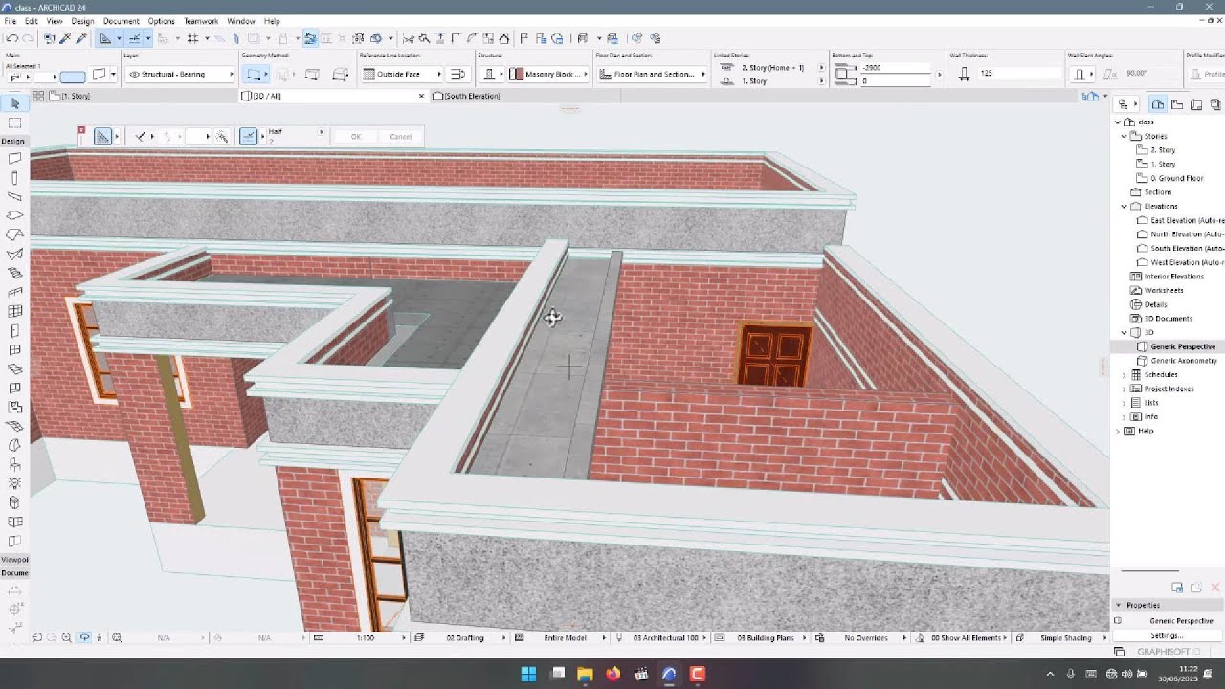This screenshot has width=1225, height=689.
Task: Click the Cancel button in floating palette
Action: 400,137
